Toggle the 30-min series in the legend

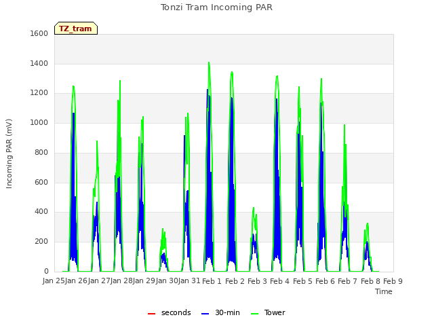(220, 312)
